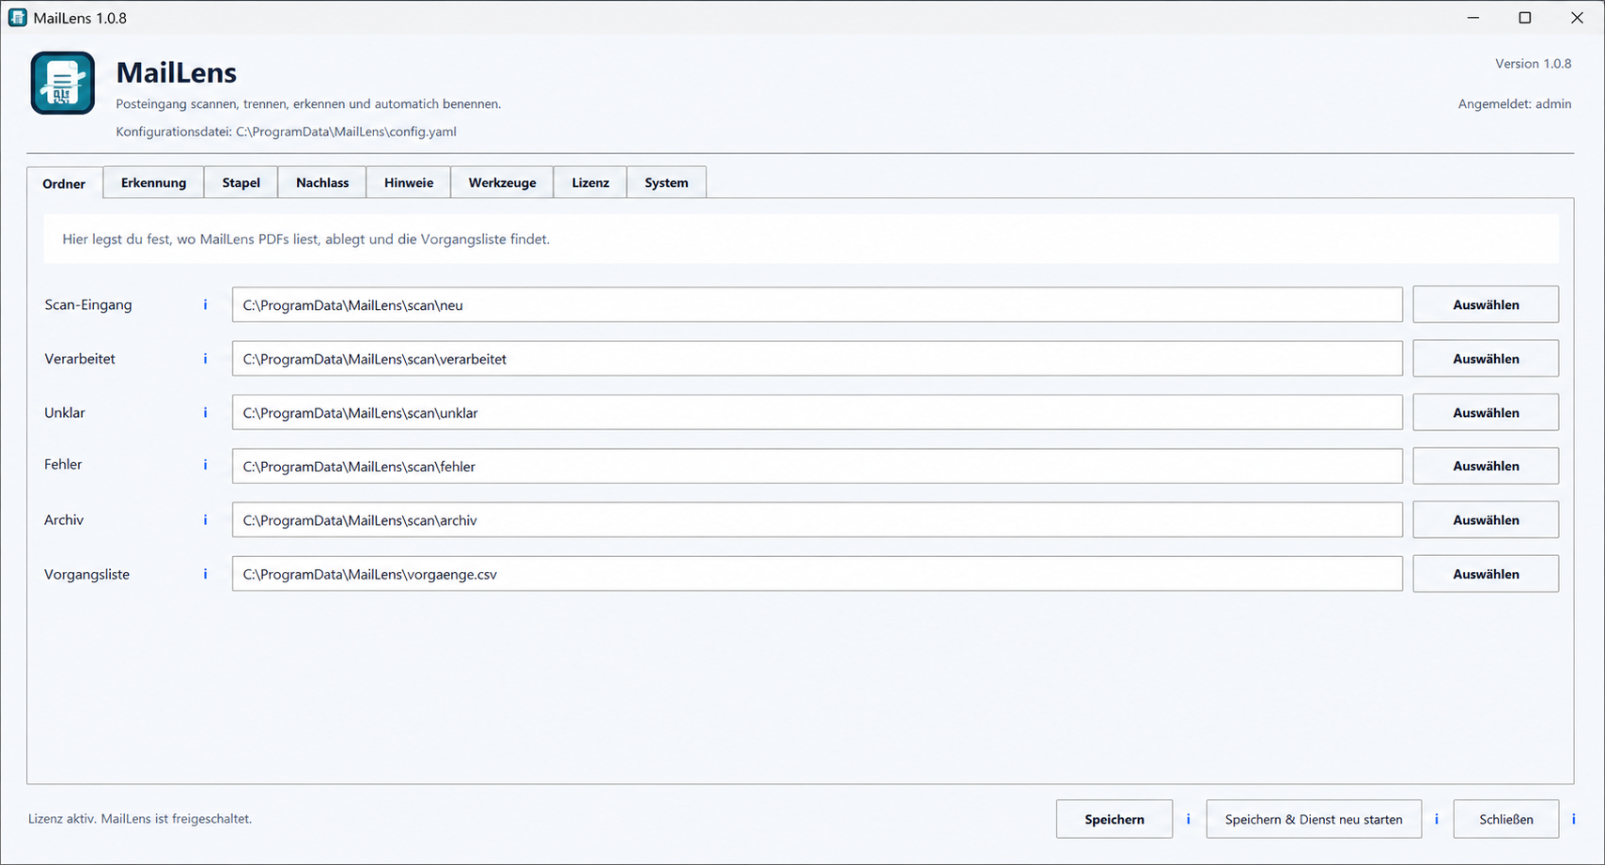The width and height of the screenshot is (1605, 865).
Task: Click the MailLens title bar app icon
Action: click(18, 18)
